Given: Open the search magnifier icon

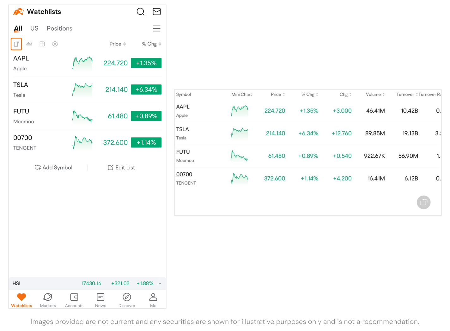Looking at the screenshot, I should click(x=140, y=12).
